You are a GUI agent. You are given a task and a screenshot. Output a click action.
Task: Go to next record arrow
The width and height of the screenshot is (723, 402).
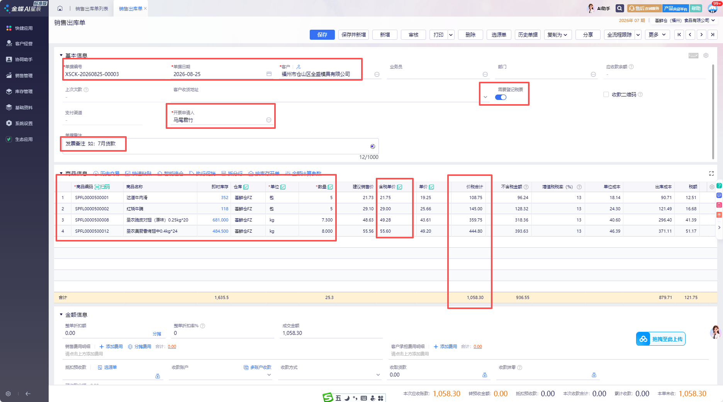point(701,35)
